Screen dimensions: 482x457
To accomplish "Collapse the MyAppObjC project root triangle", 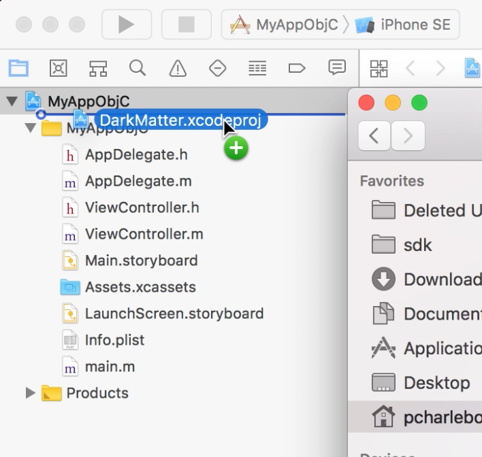I will click(12, 102).
